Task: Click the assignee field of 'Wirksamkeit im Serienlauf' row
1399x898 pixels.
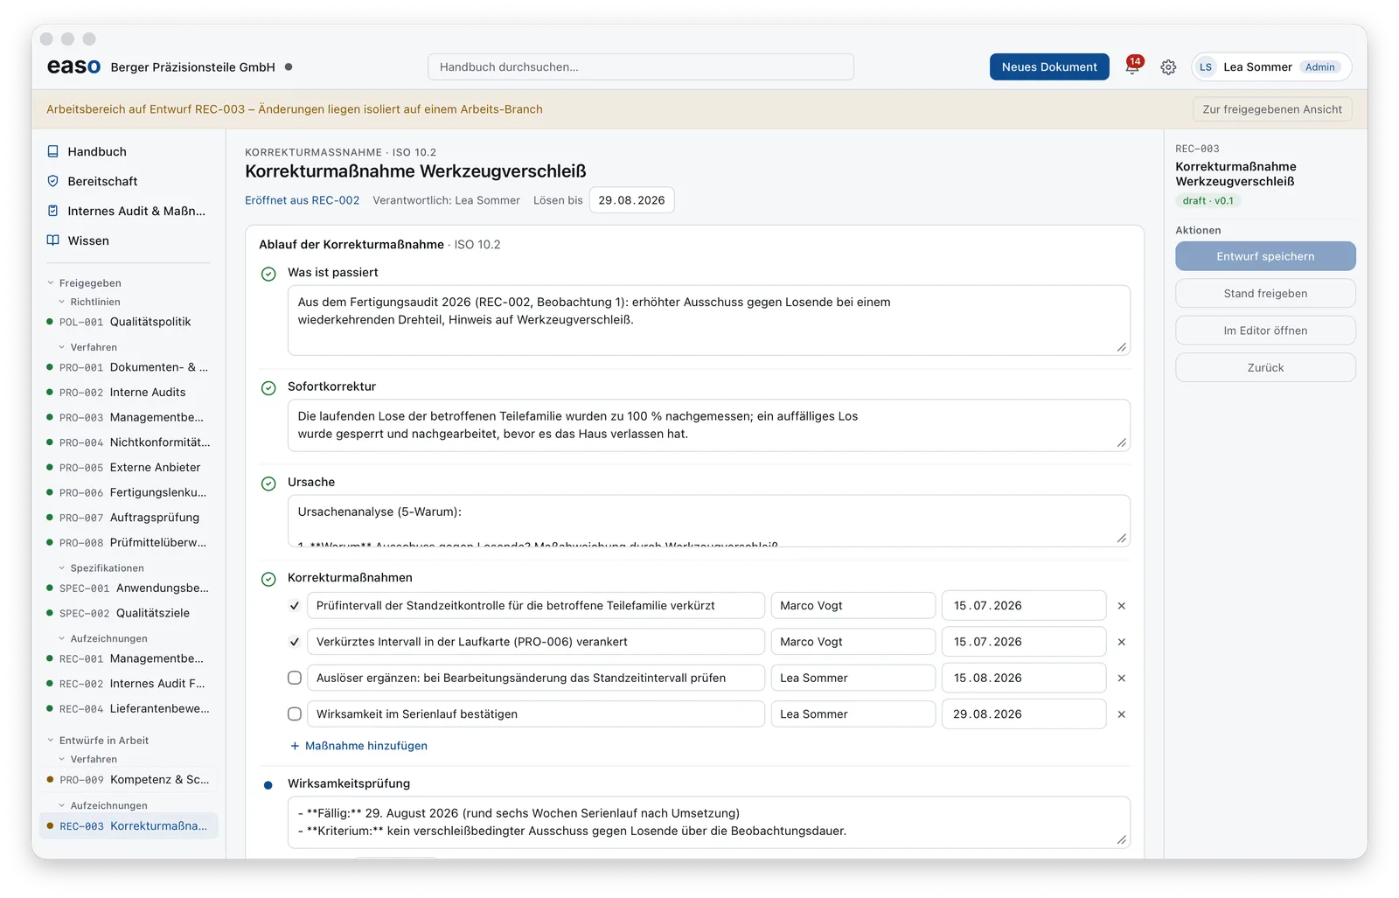Action: 853,714
